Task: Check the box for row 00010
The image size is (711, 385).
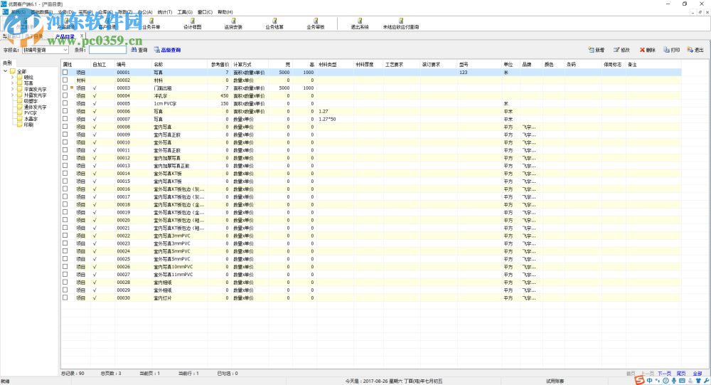Action: coord(65,142)
